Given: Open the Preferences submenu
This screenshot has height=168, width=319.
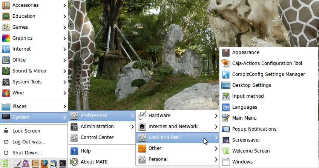Looking at the screenshot, I should [x=102, y=116].
